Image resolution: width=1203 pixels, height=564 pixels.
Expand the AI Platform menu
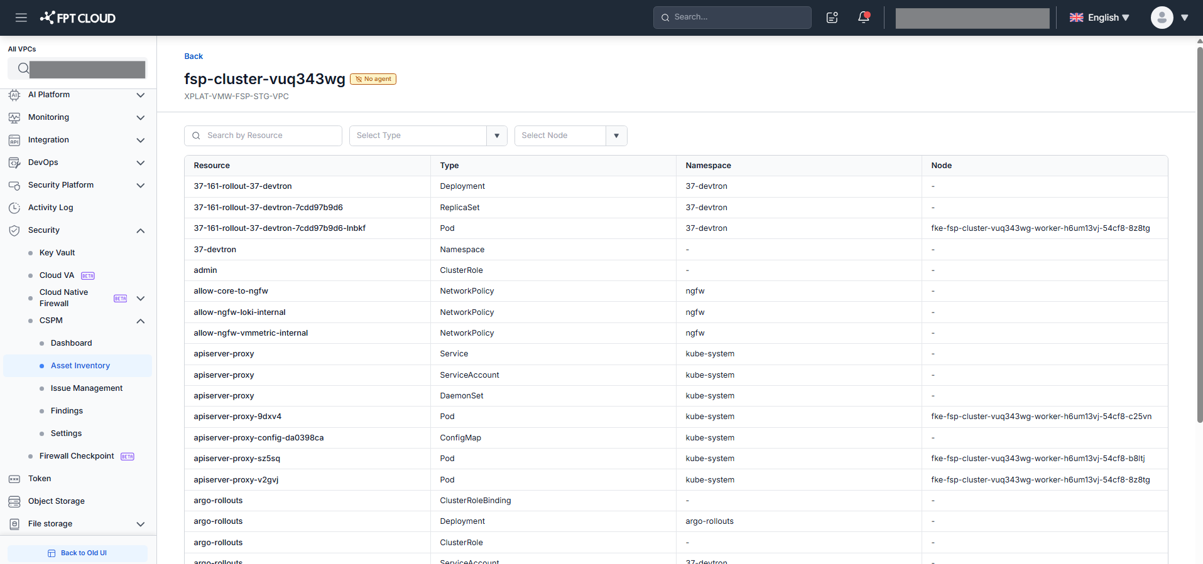tap(141, 95)
